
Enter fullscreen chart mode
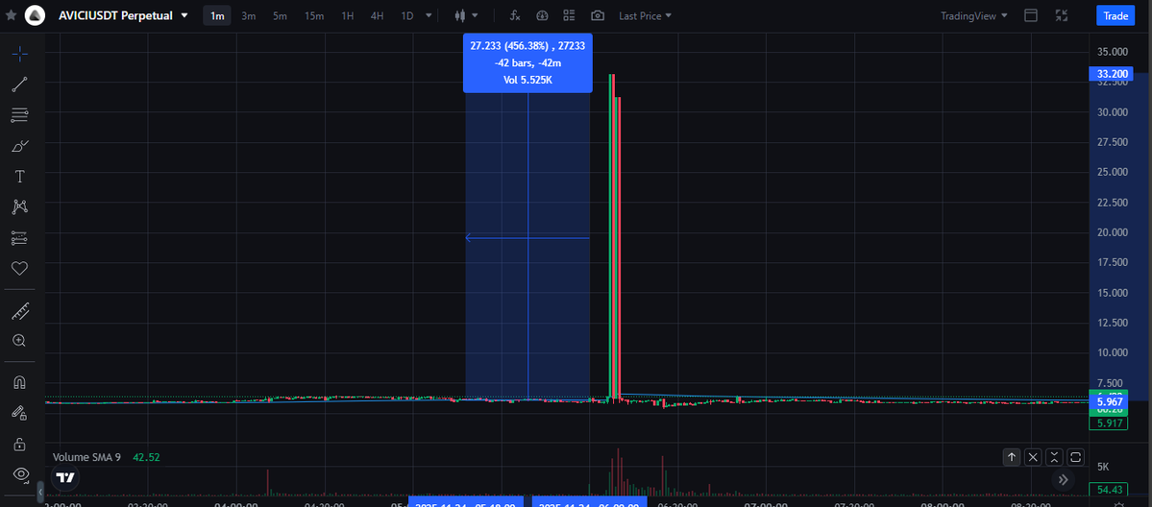1061,15
